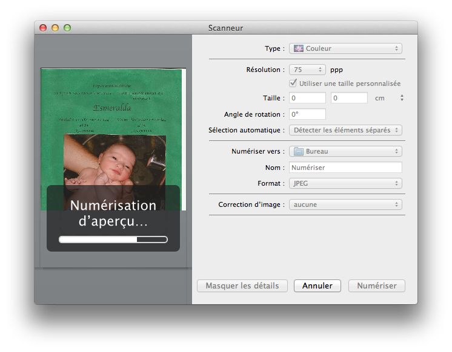Expand the Sélection automatique dropdown
This screenshot has width=452, height=352.
(x=345, y=130)
